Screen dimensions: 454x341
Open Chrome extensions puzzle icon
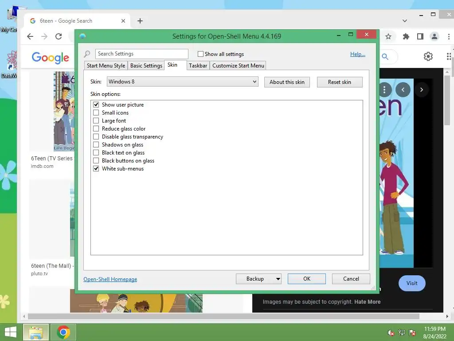pyautogui.click(x=406, y=36)
